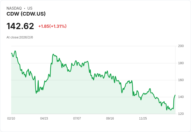The width and height of the screenshot is (191, 132).
Task: Click the starting point of the price line
Action: [11, 53]
